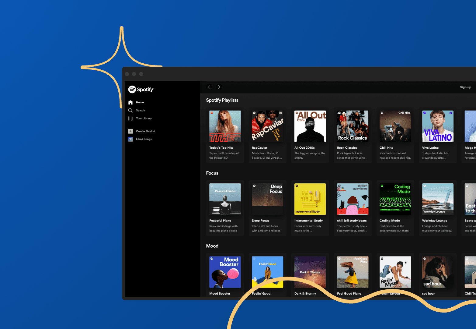The height and width of the screenshot is (329, 476).
Task: Open Coding Mode cover art
Action: 395,199
